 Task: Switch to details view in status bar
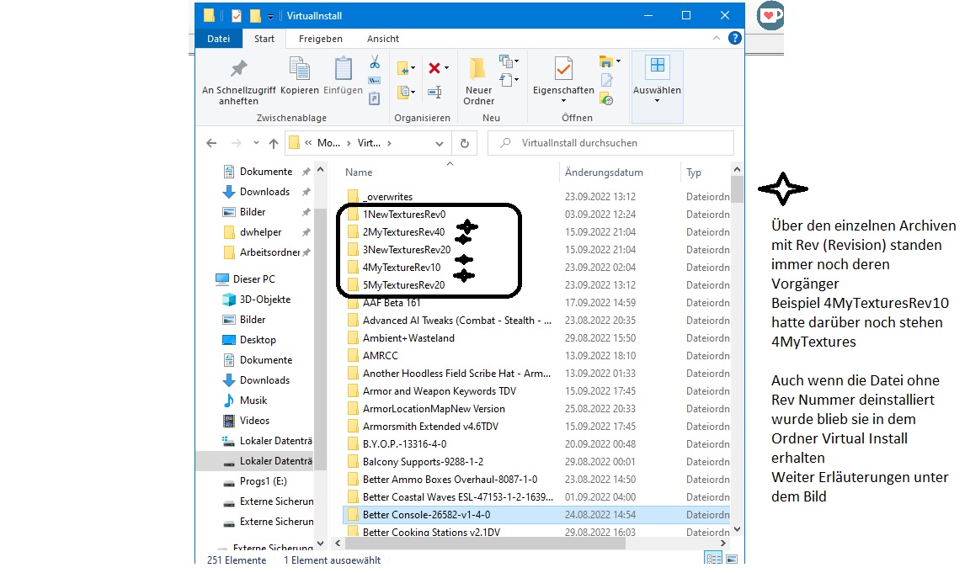click(713, 560)
